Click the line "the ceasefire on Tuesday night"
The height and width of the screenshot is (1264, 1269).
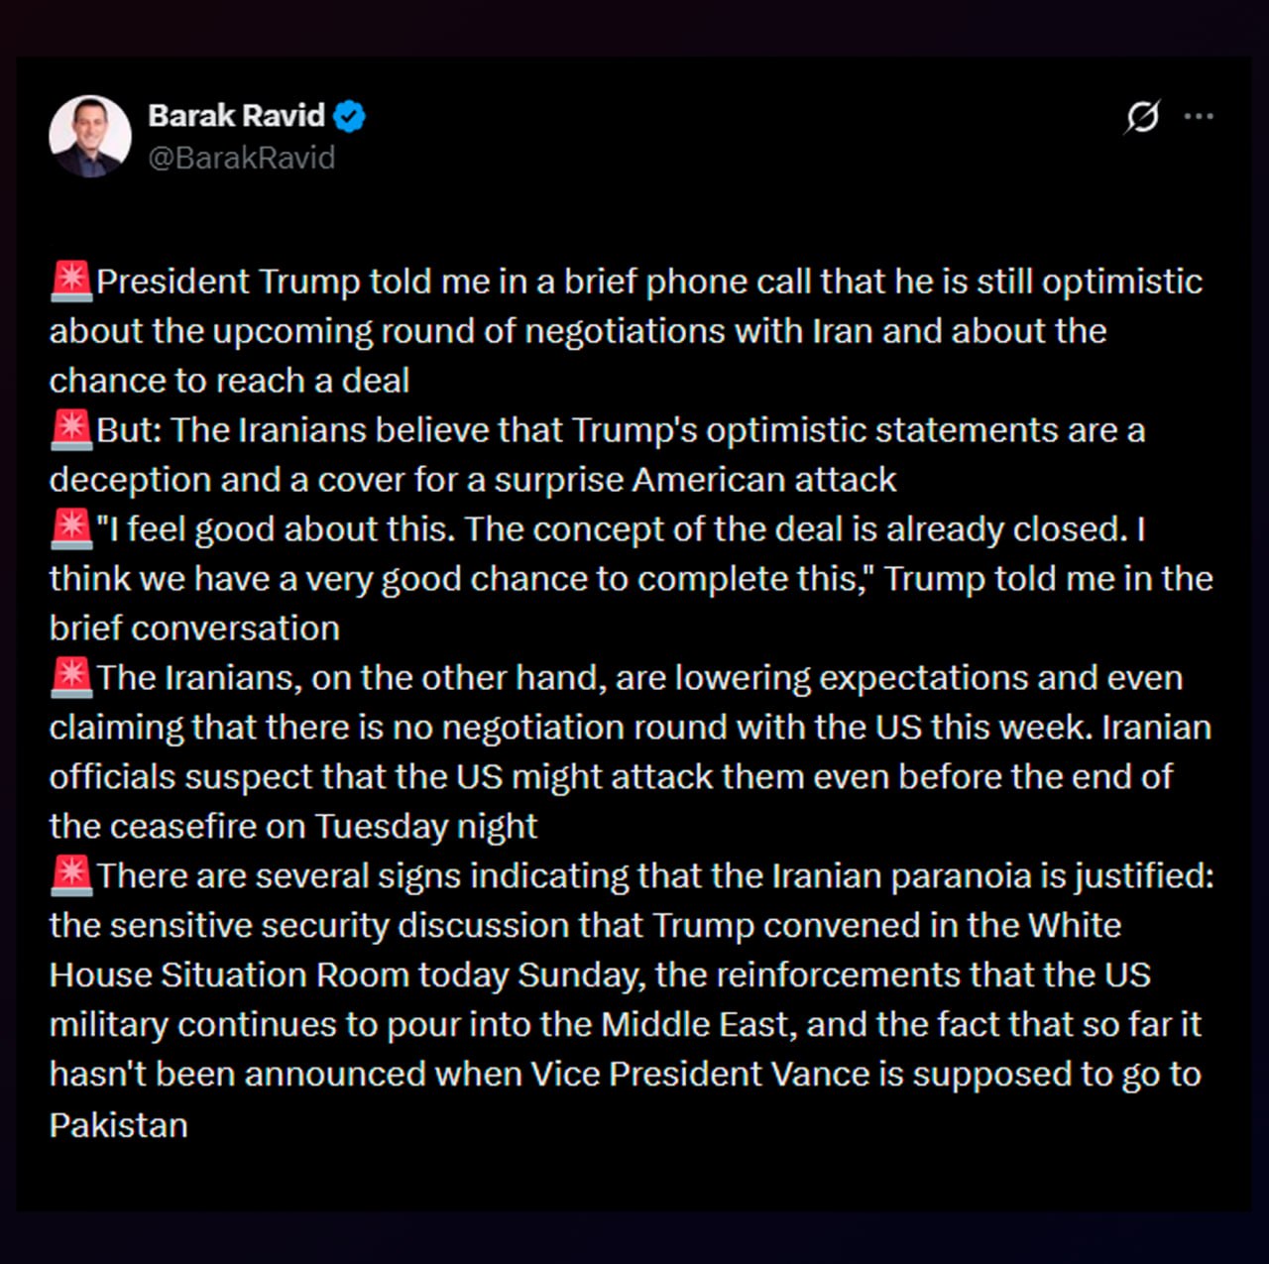click(293, 827)
